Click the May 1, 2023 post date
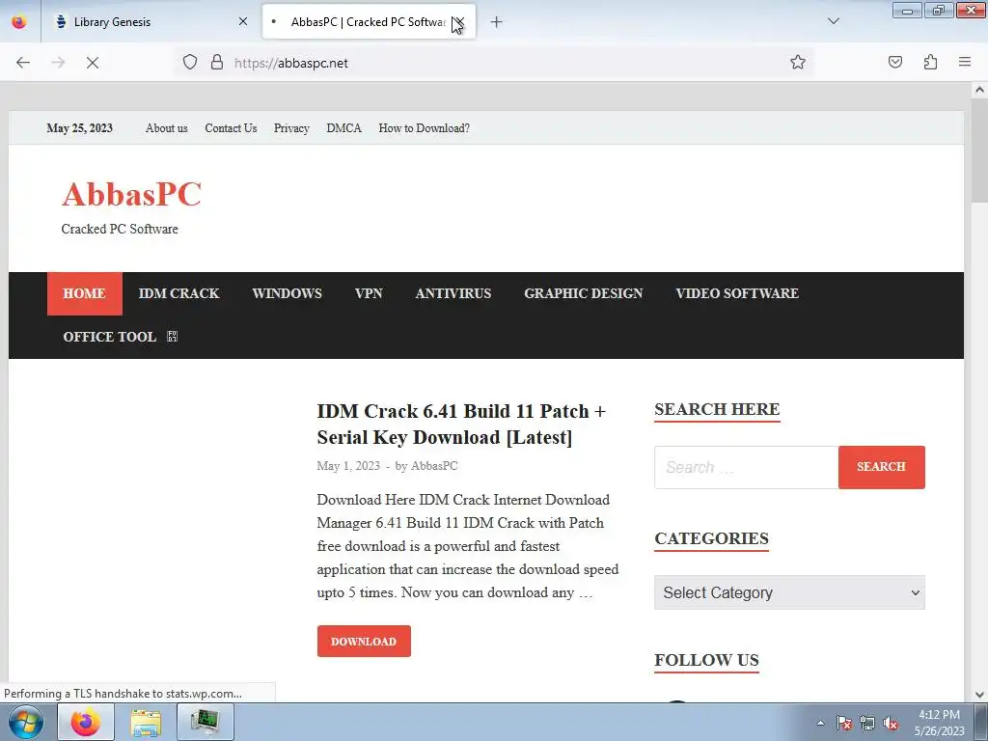 pos(348,466)
